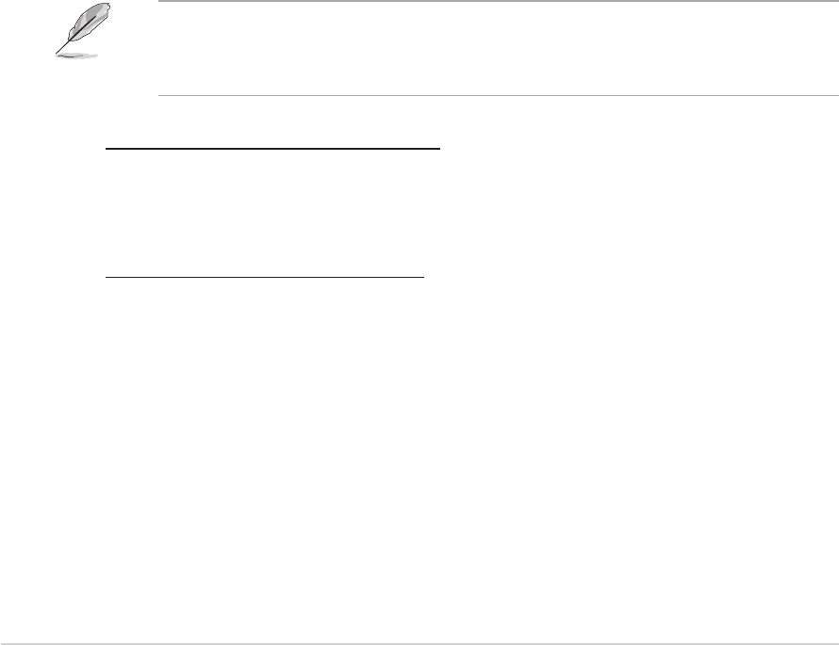
Task: Click the feather quill note icon
Action: pyautogui.click(x=83, y=30)
